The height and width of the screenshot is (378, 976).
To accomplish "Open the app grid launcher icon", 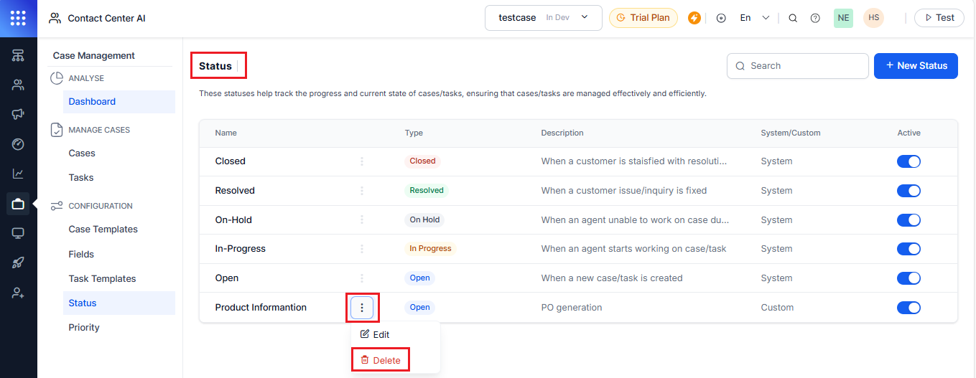I will point(18,18).
